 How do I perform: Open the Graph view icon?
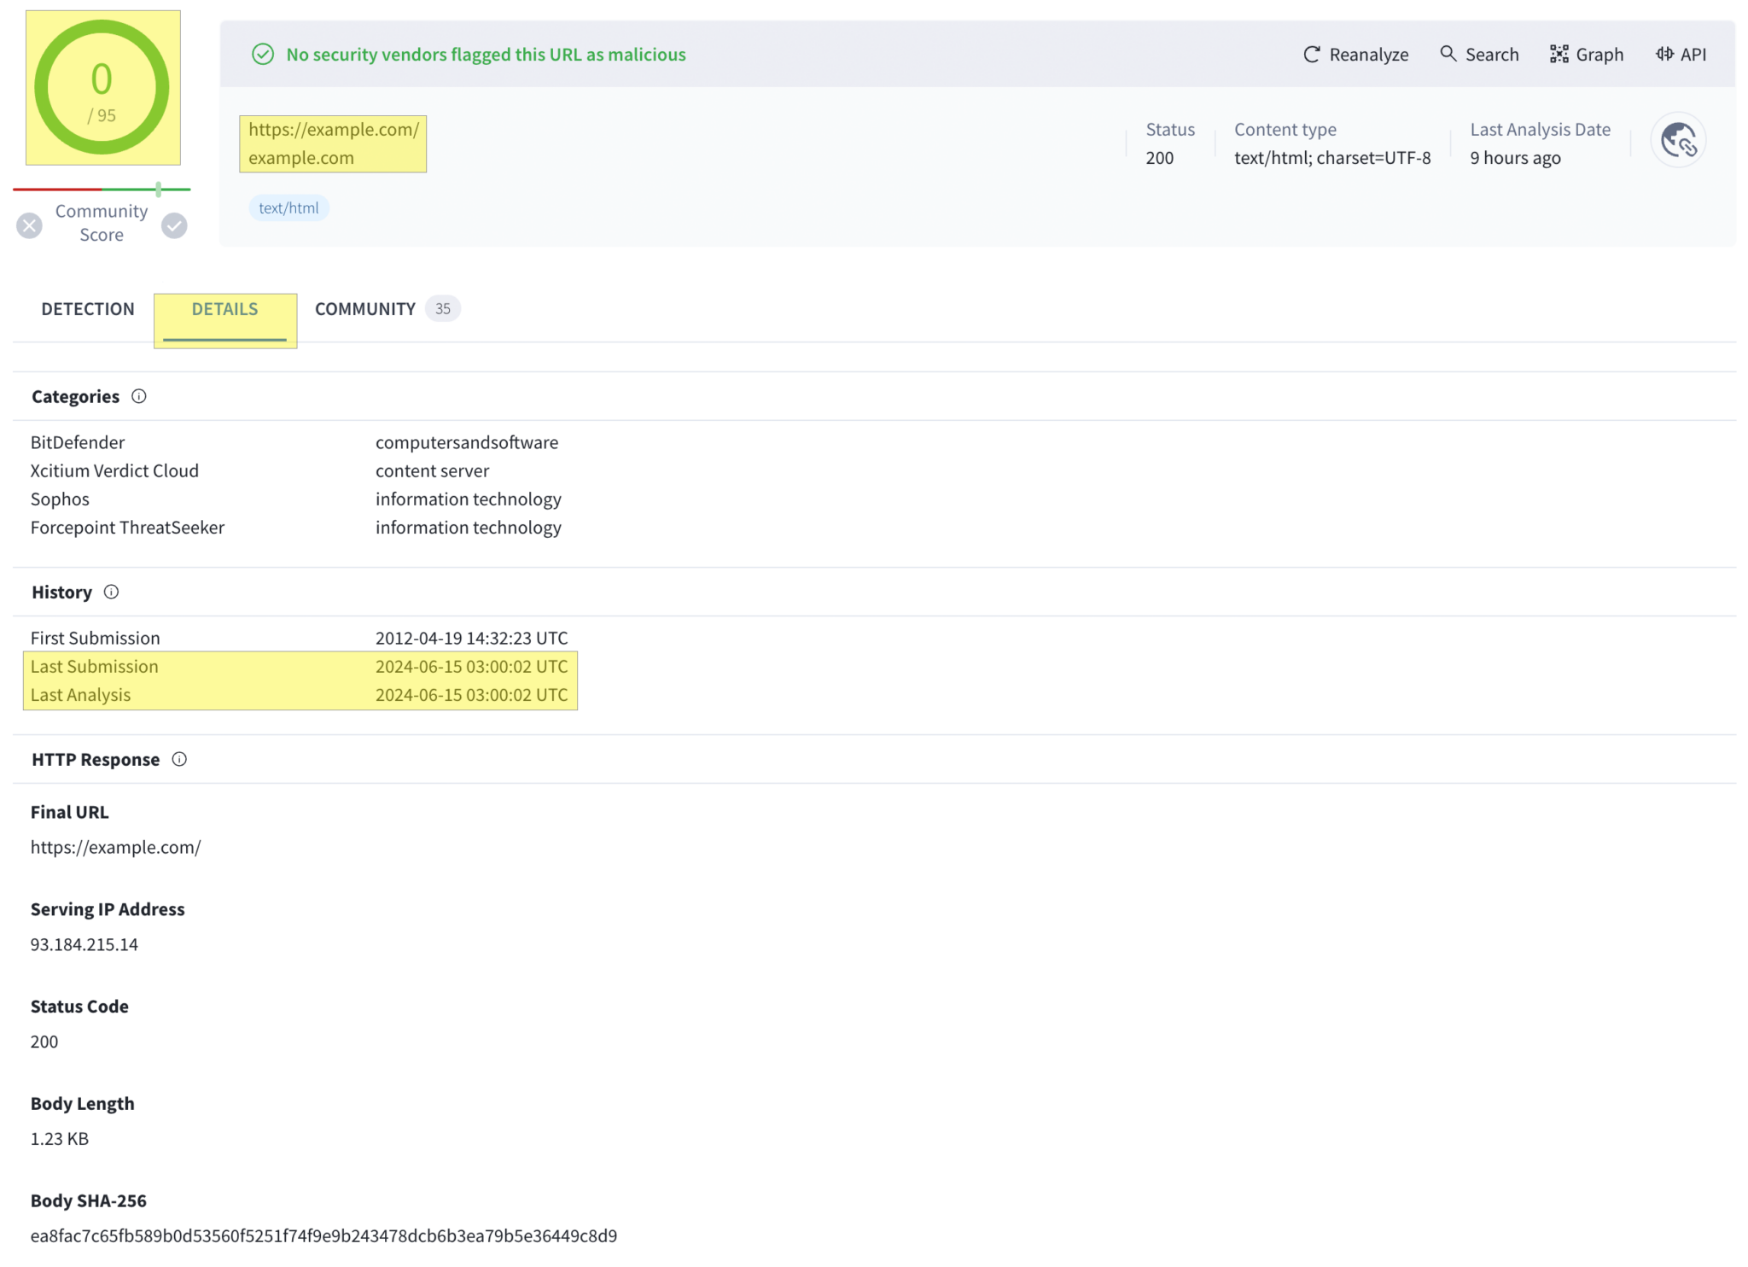pyautogui.click(x=1559, y=54)
